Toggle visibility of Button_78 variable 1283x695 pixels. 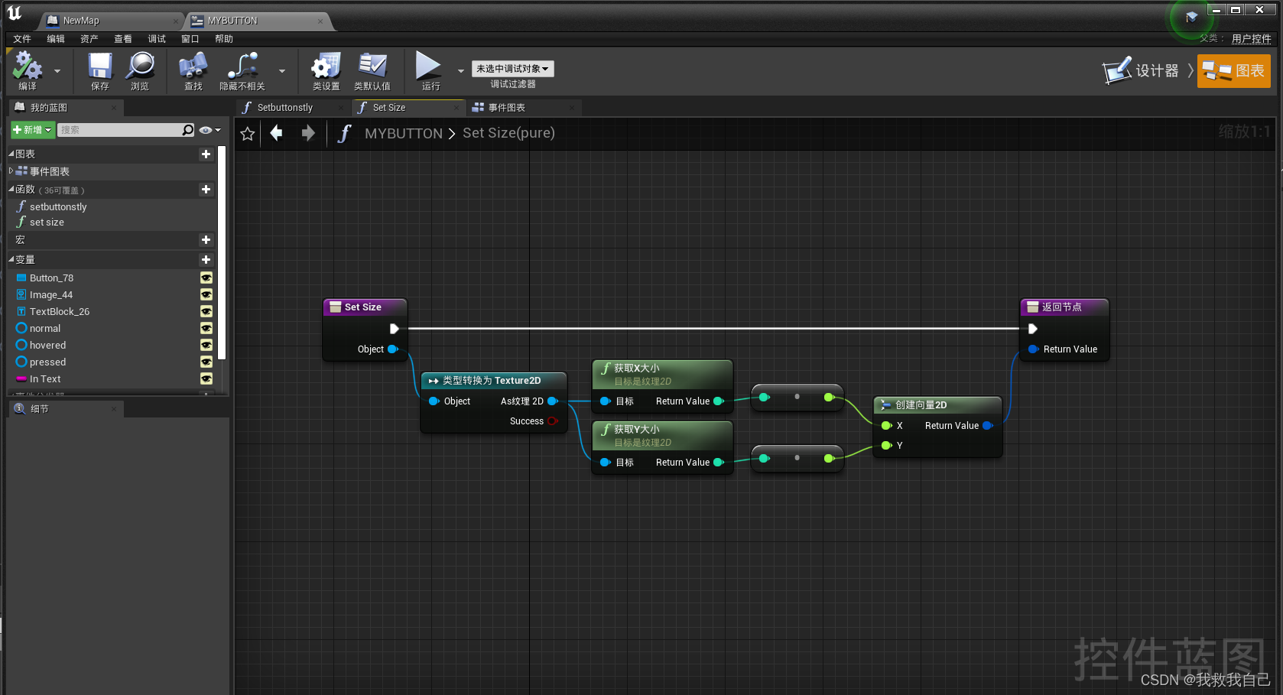206,278
